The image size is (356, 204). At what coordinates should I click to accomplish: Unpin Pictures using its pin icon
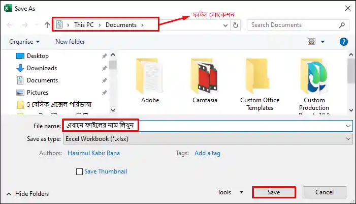coord(104,93)
